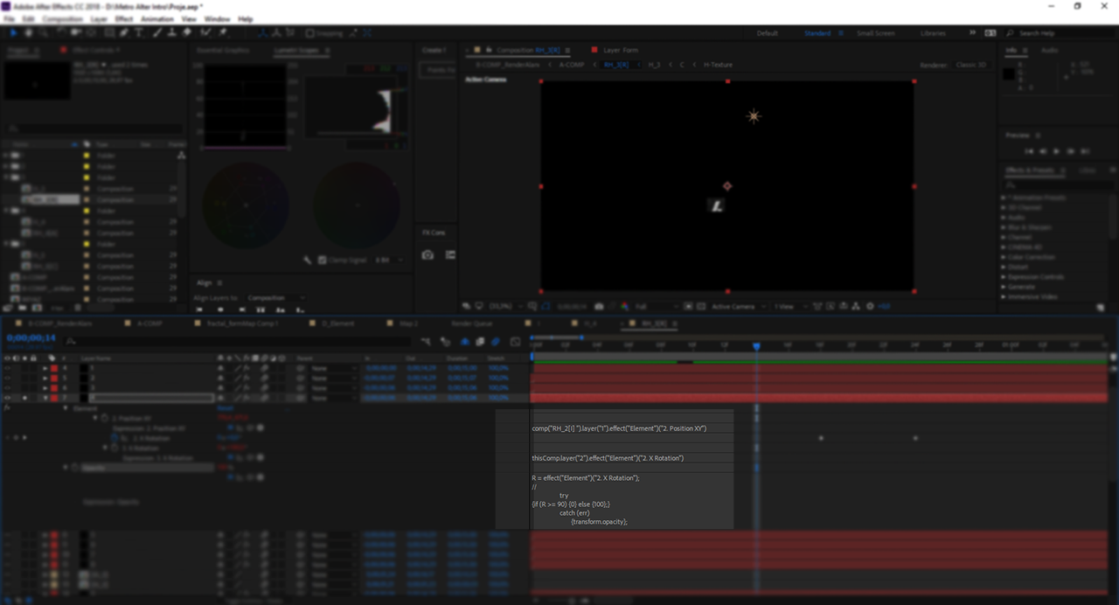
Task: Open the Effect menu
Action: (124, 18)
